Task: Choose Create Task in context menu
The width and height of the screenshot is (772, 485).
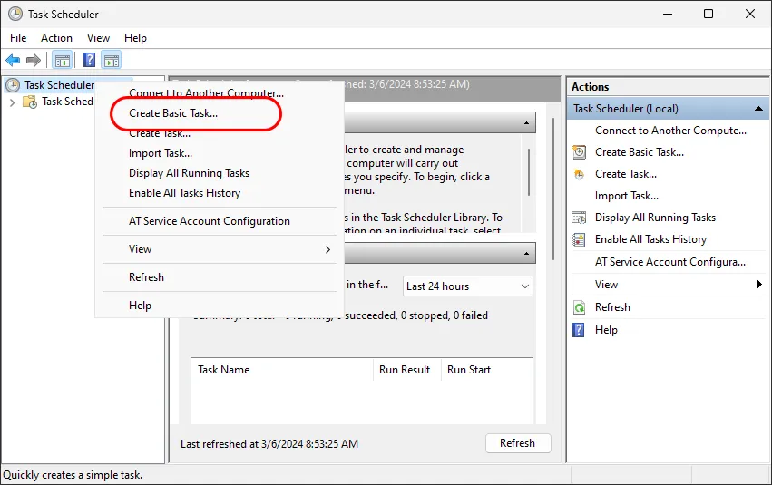Action: click(x=220, y=133)
